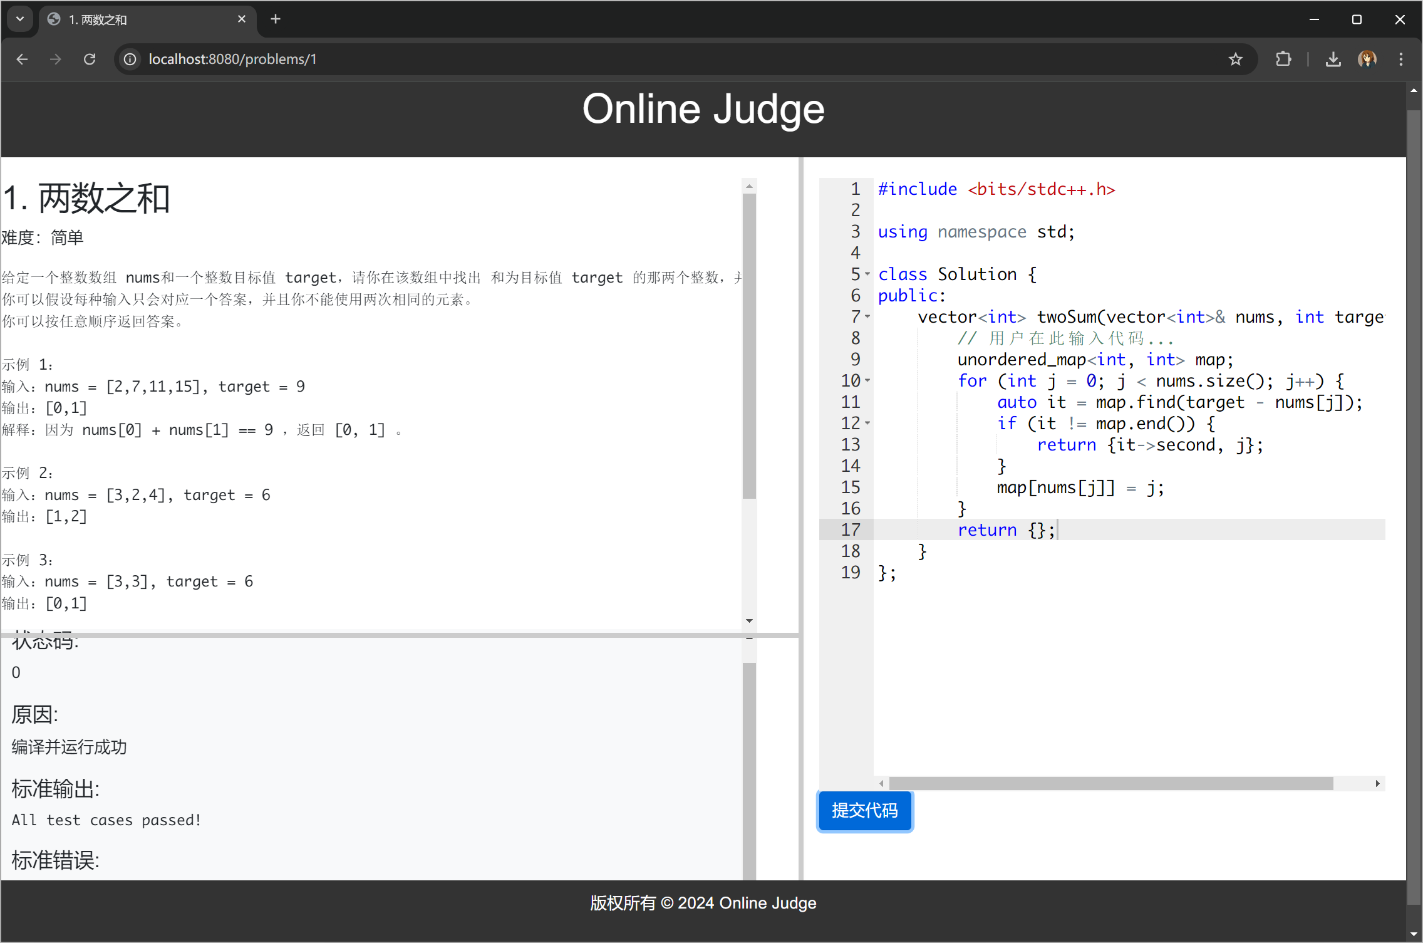Collapse fold arrow on line 10
Image resolution: width=1423 pixels, height=943 pixels.
point(867,380)
